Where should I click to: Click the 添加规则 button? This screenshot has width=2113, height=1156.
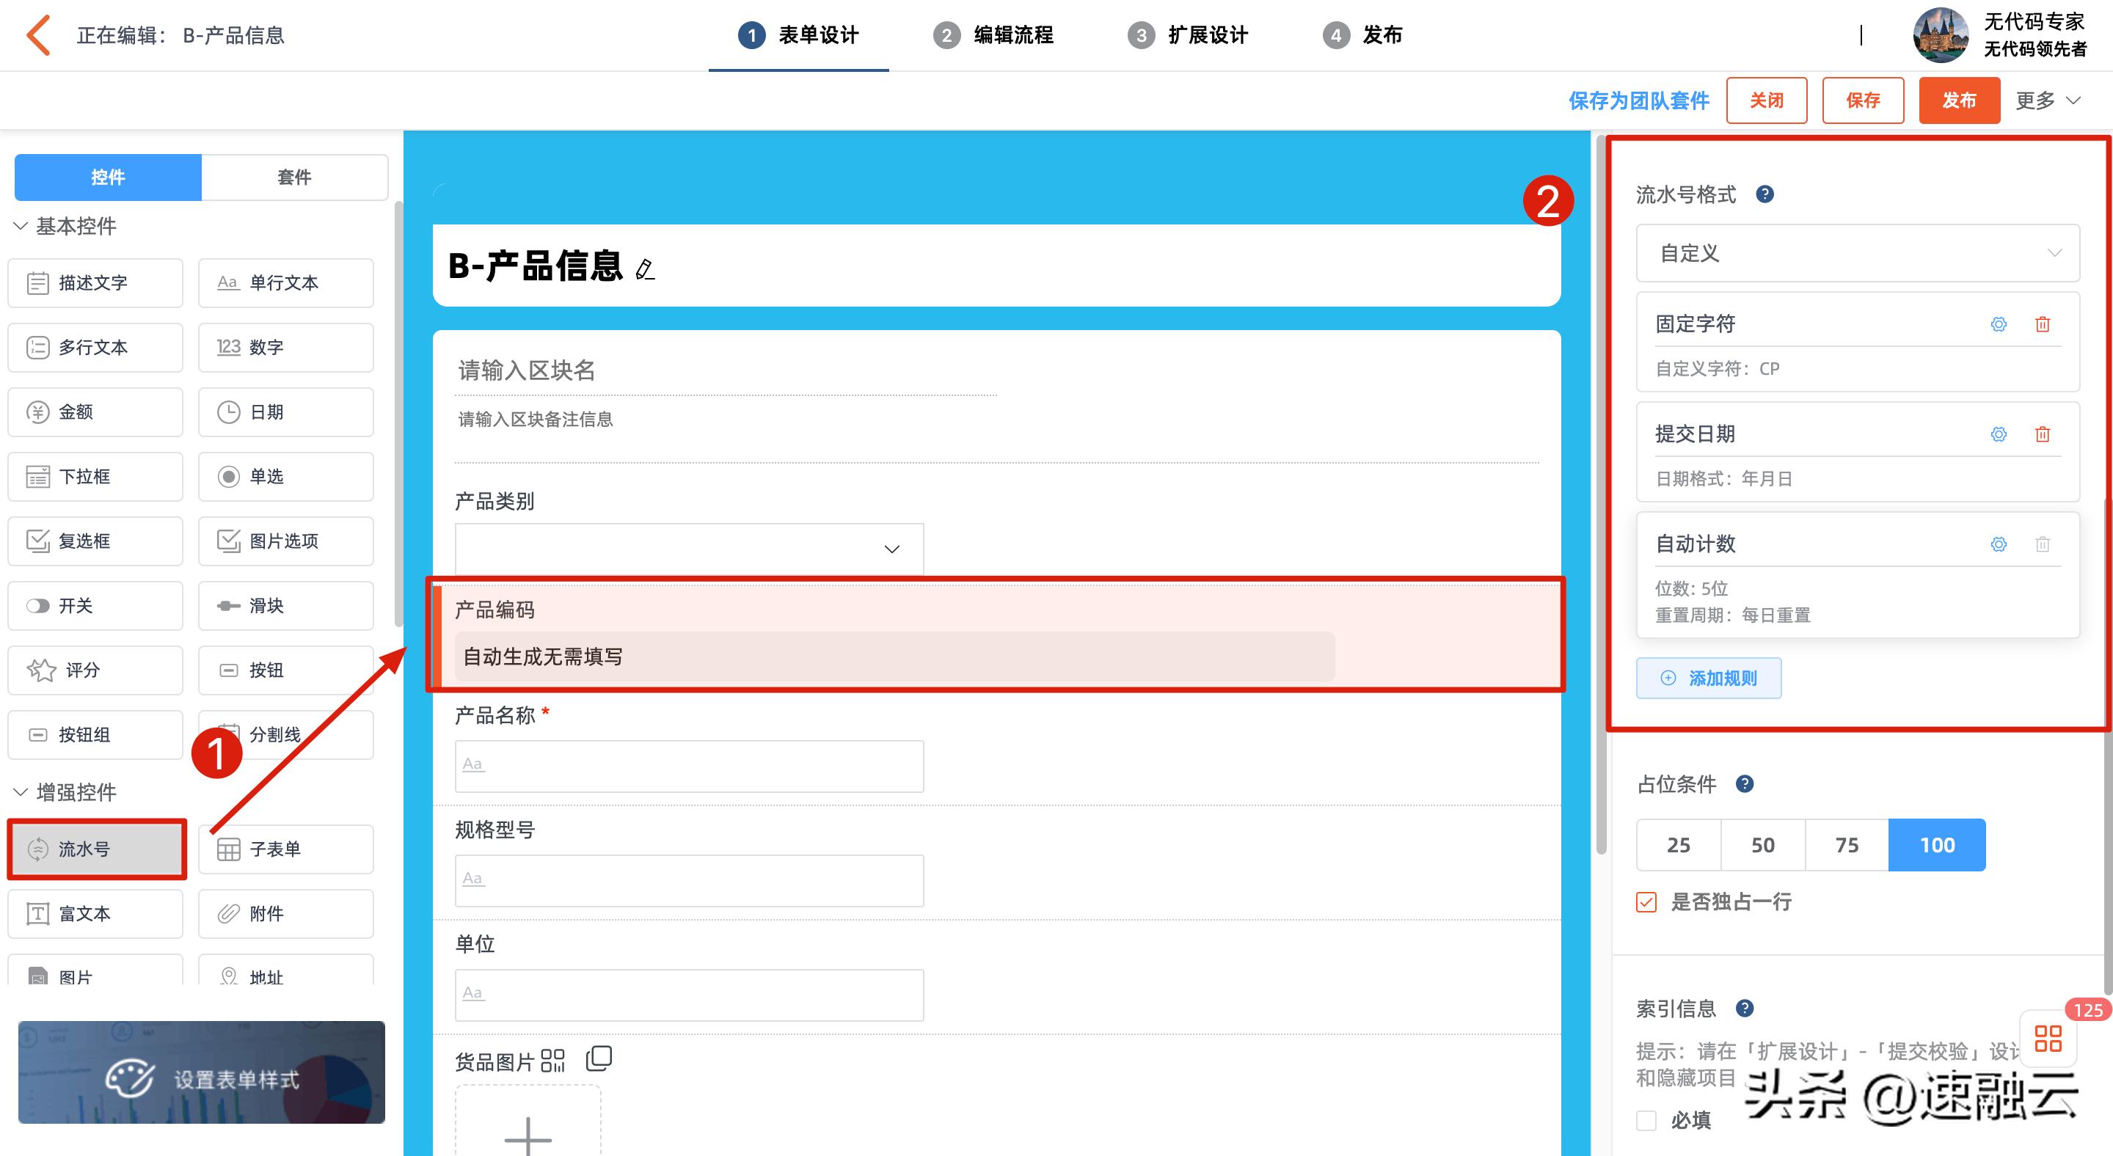(1708, 678)
